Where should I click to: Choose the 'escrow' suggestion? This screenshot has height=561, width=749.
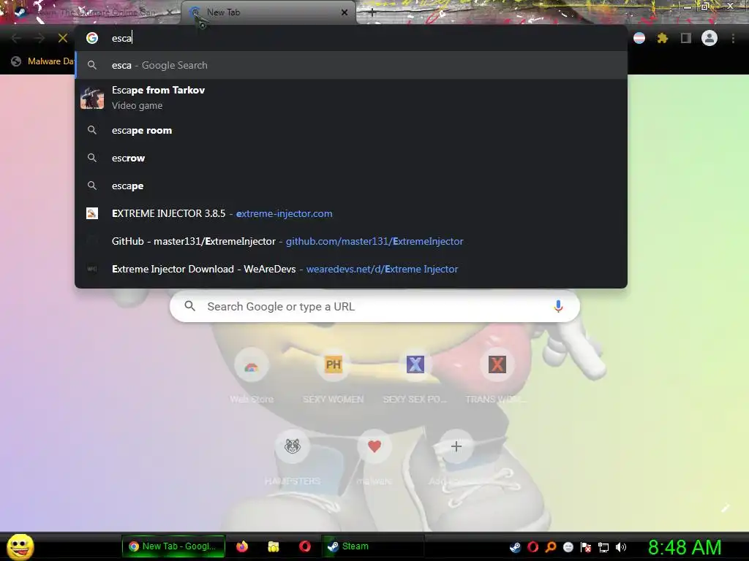click(x=351, y=158)
